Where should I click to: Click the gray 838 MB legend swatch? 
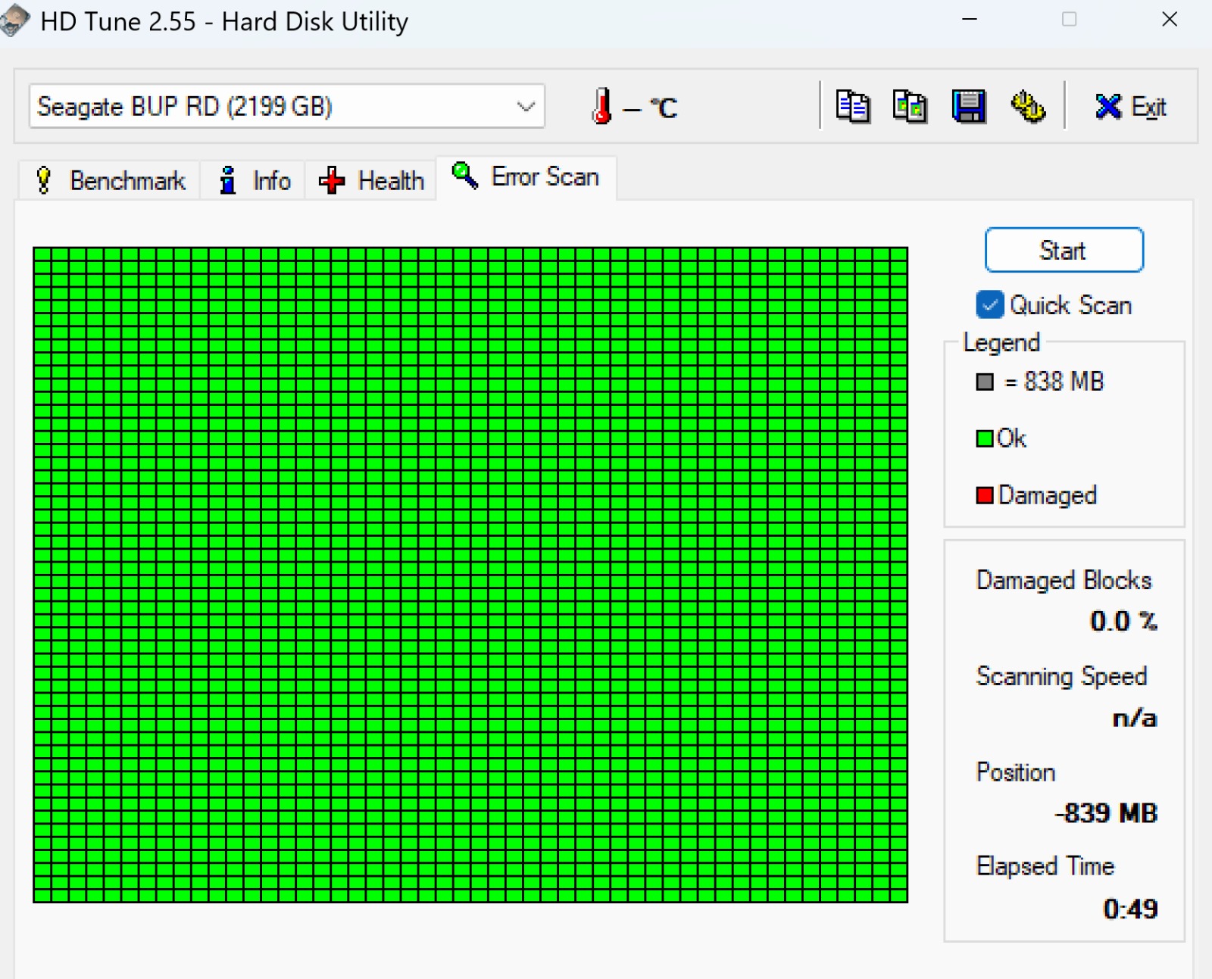pyautogui.click(x=985, y=382)
